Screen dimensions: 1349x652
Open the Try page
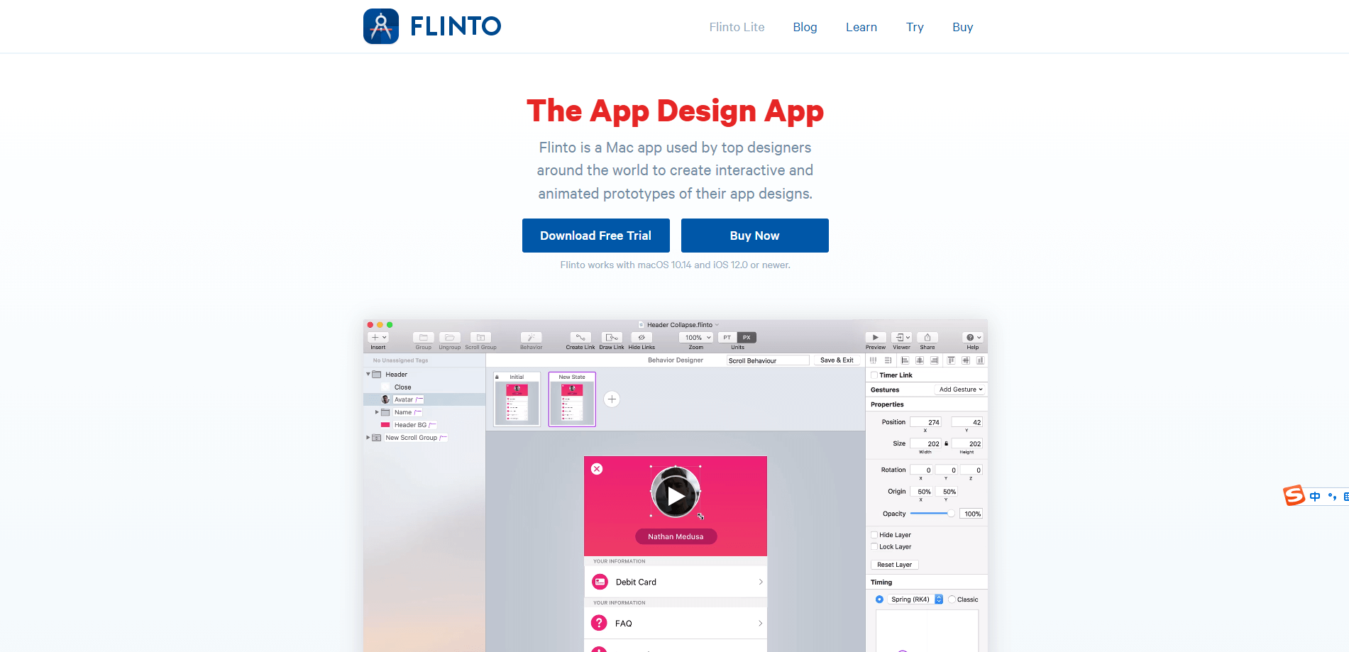click(x=915, y=27)
